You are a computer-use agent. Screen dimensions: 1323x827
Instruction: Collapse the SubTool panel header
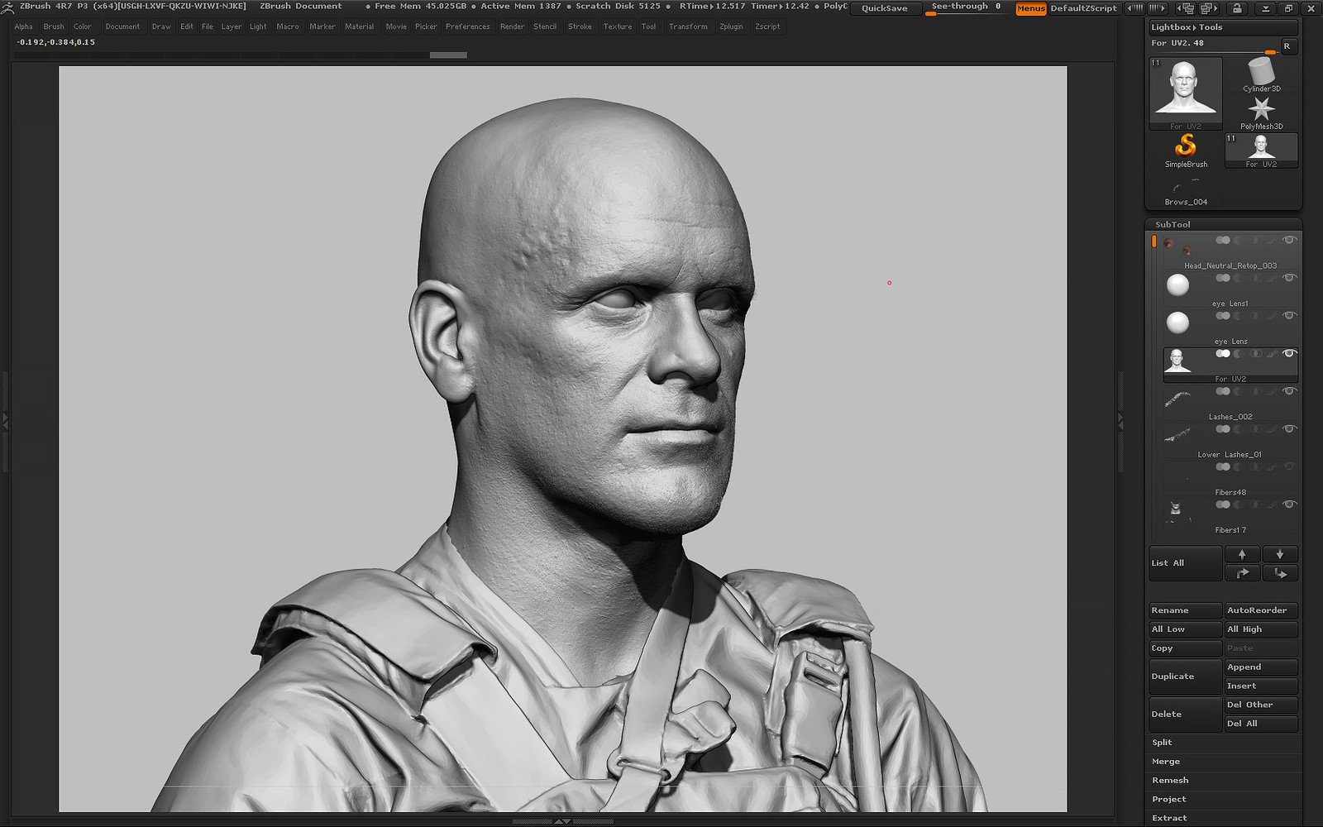pos(1173,225)
